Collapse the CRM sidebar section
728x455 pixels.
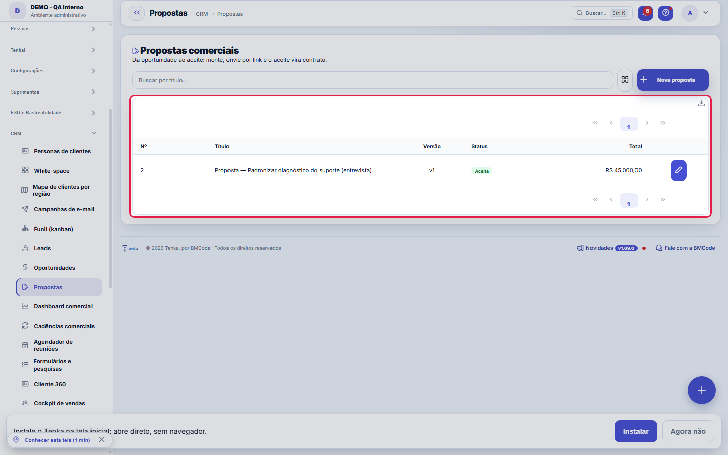tap(53, 133)
